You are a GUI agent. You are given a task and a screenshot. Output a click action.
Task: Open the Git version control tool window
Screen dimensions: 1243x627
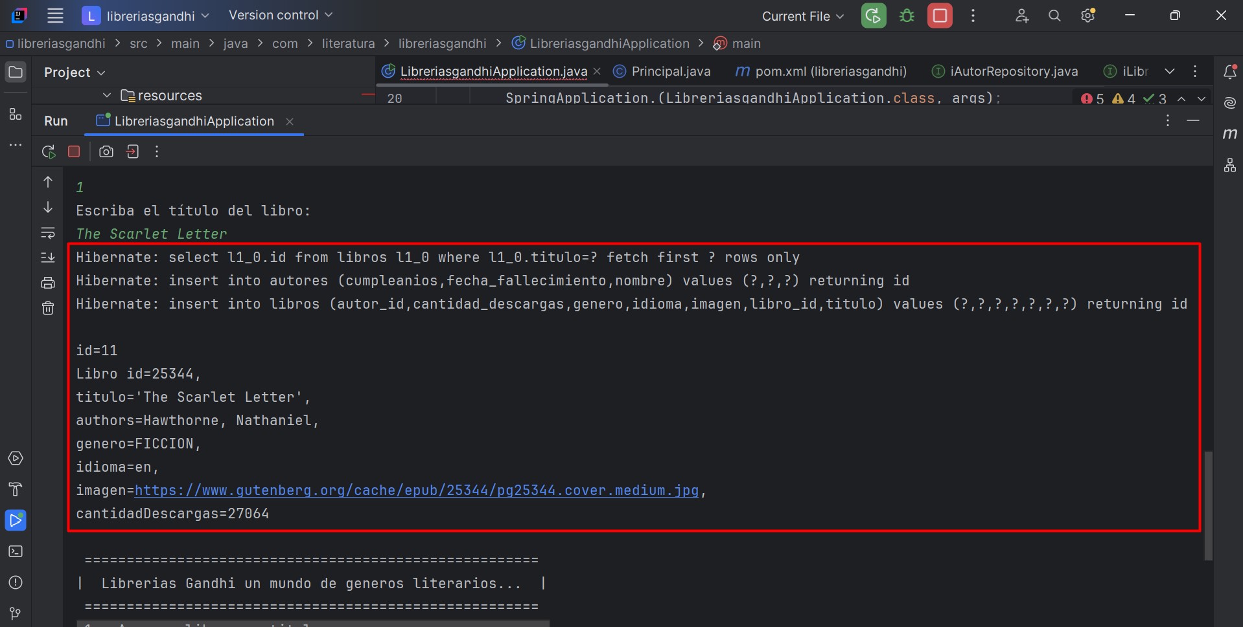coord(16,613)
